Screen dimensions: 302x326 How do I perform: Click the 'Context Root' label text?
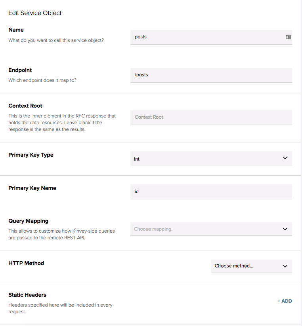[25, 106]
